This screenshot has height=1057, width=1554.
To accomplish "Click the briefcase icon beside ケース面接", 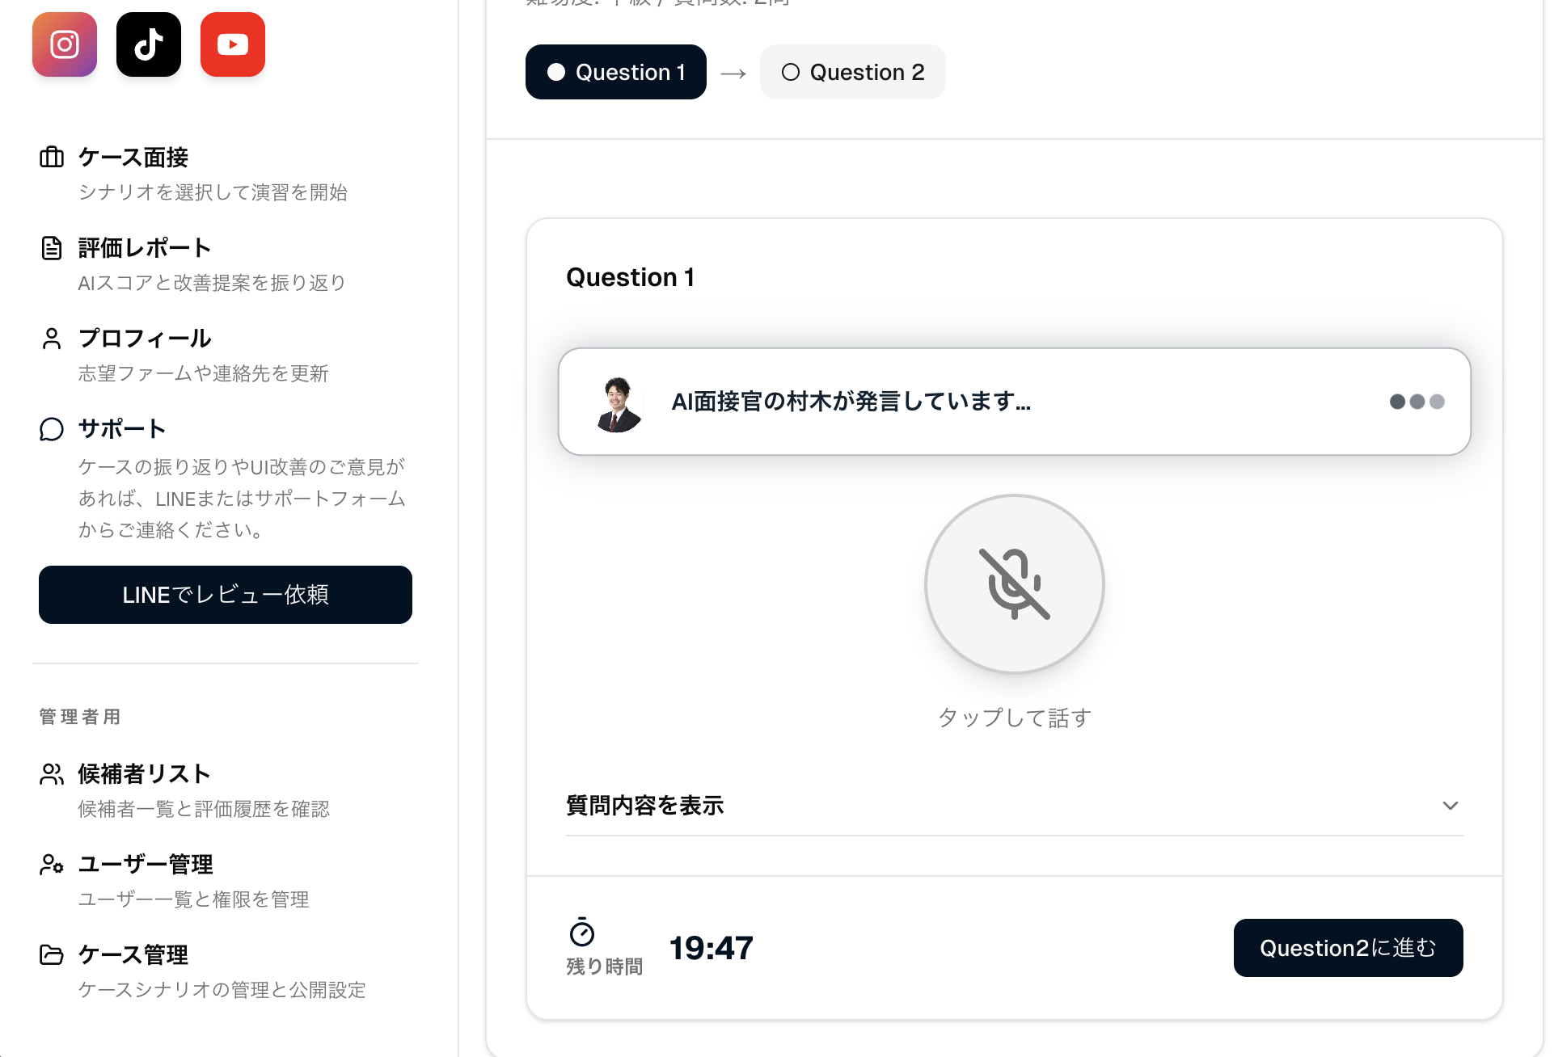I will coord(52,157).
